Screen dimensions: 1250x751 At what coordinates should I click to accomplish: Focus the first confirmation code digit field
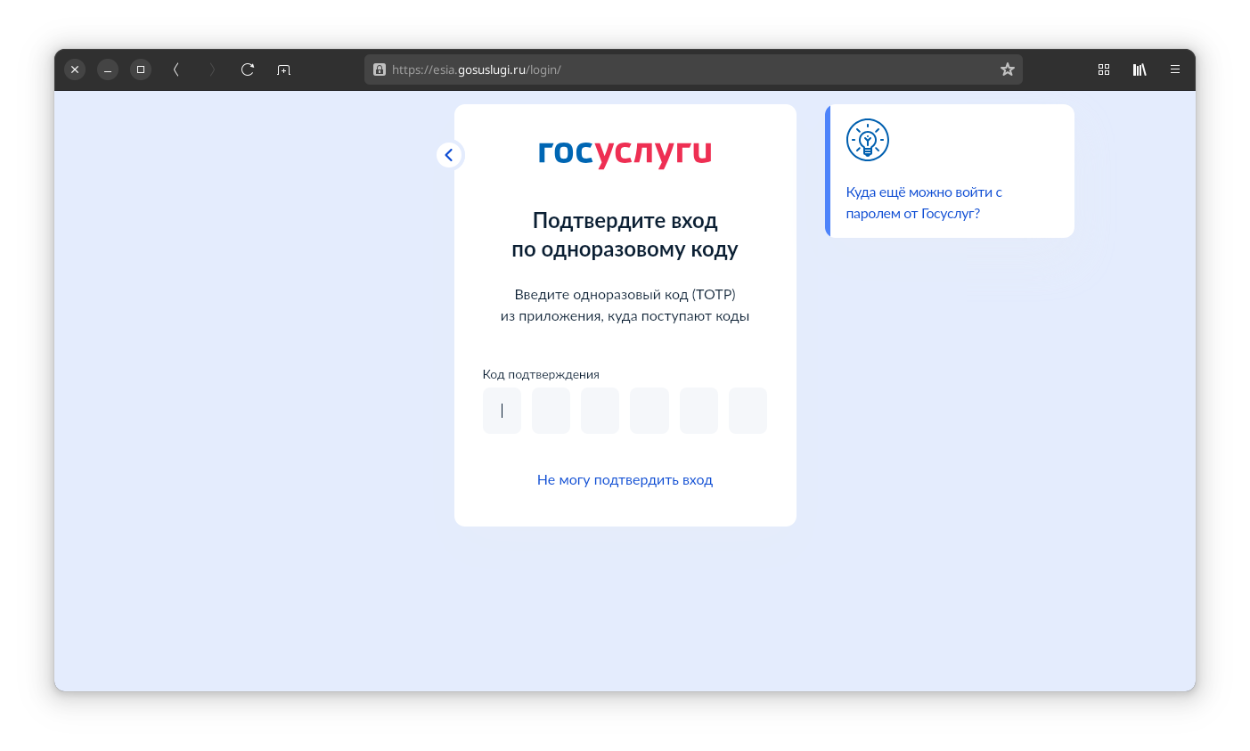click(502, 411)
